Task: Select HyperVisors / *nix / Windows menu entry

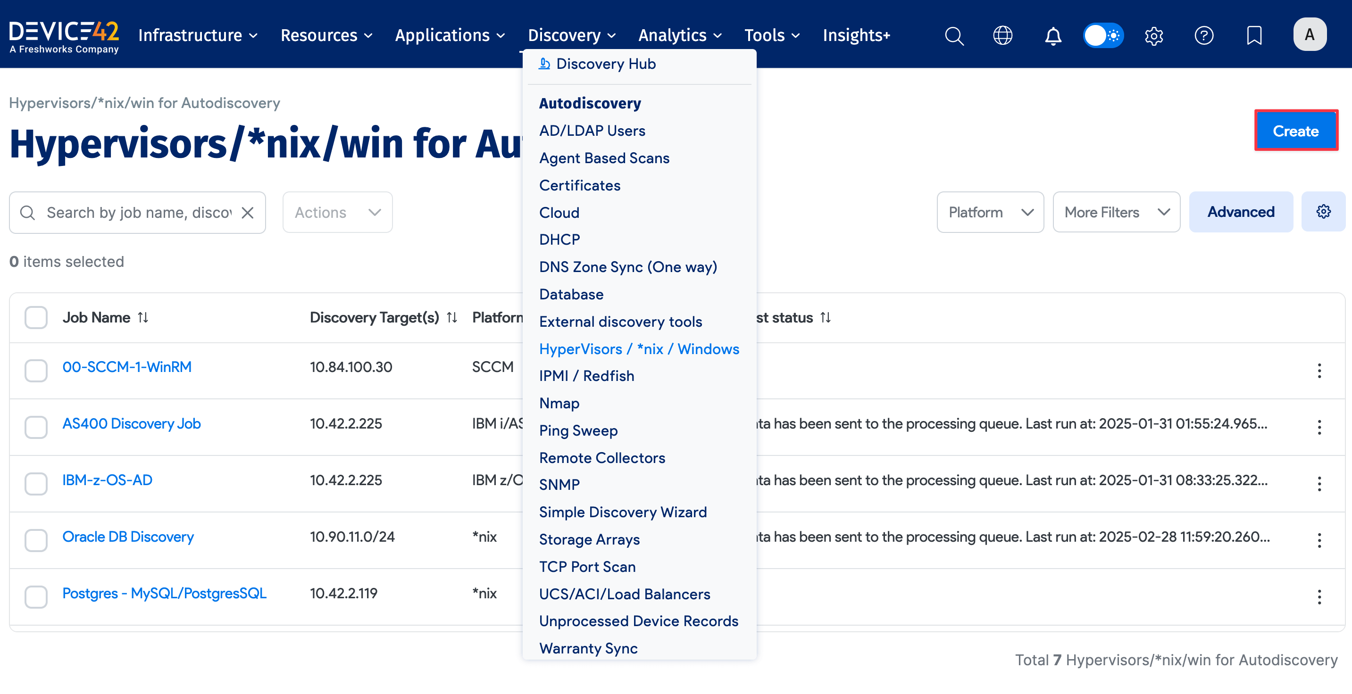Action: (x=639, y=348)
